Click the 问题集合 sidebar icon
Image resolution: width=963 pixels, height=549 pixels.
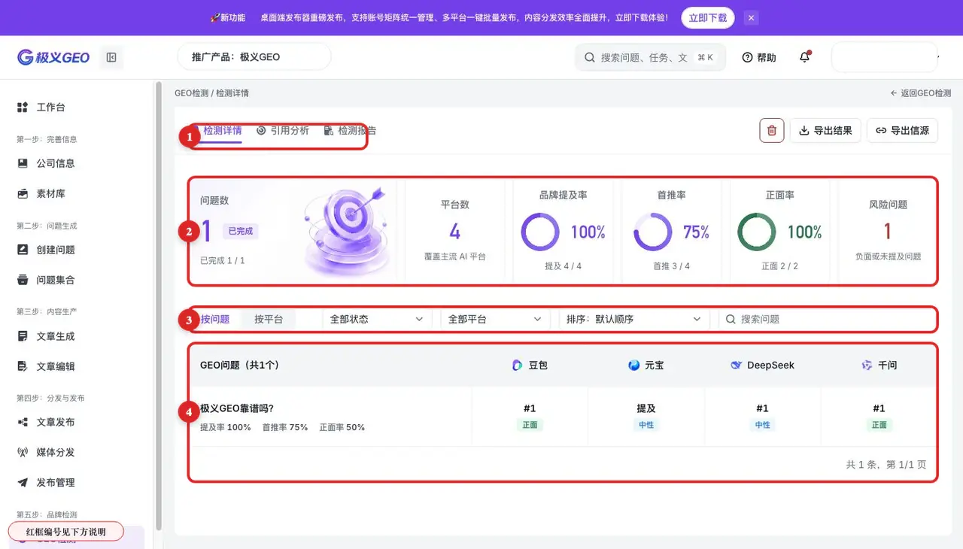pos(23,280)
